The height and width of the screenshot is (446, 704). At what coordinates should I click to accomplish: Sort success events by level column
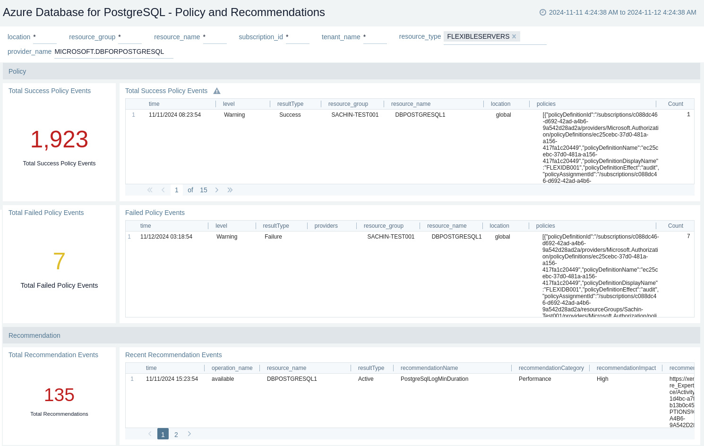(x=229, y=104)
